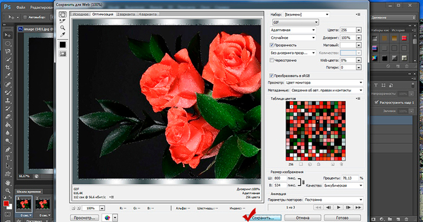This screenshot has width=423, height=222.
Task: Select the Custom Shape tool in Photoshop toolbox
Action: (x=7, y=174)
